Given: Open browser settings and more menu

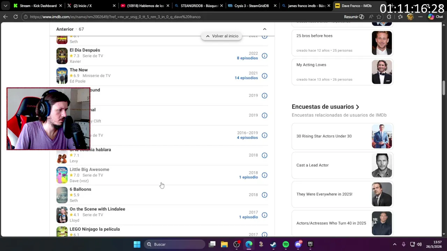Looking at the screenshot, I should pos(420,17).
